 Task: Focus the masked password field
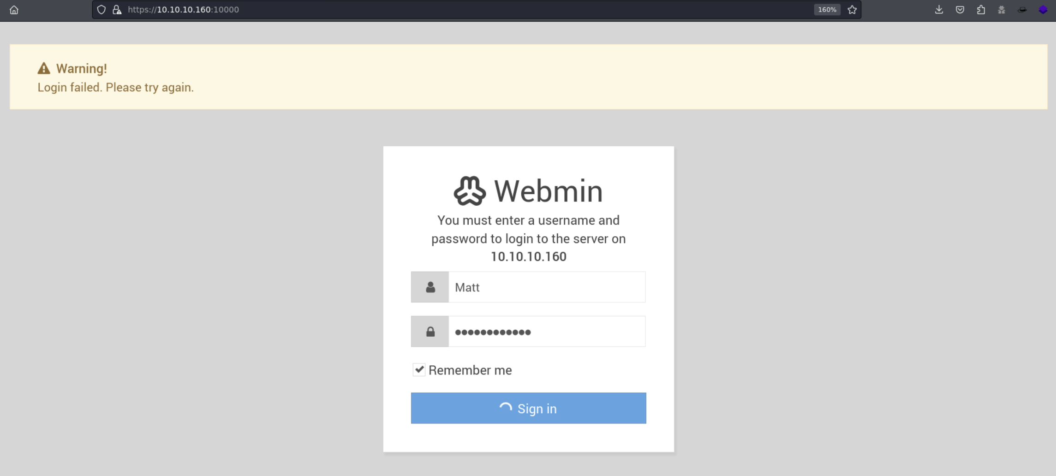[x=547, y=331]
